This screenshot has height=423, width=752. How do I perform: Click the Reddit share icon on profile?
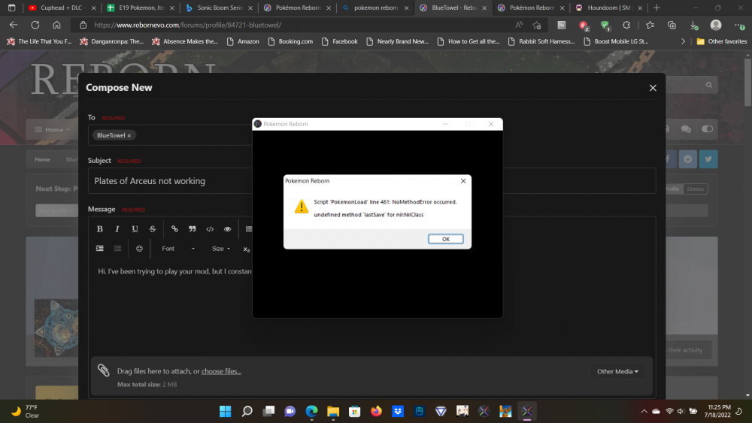pyautogui.click(x=688, y=159)
